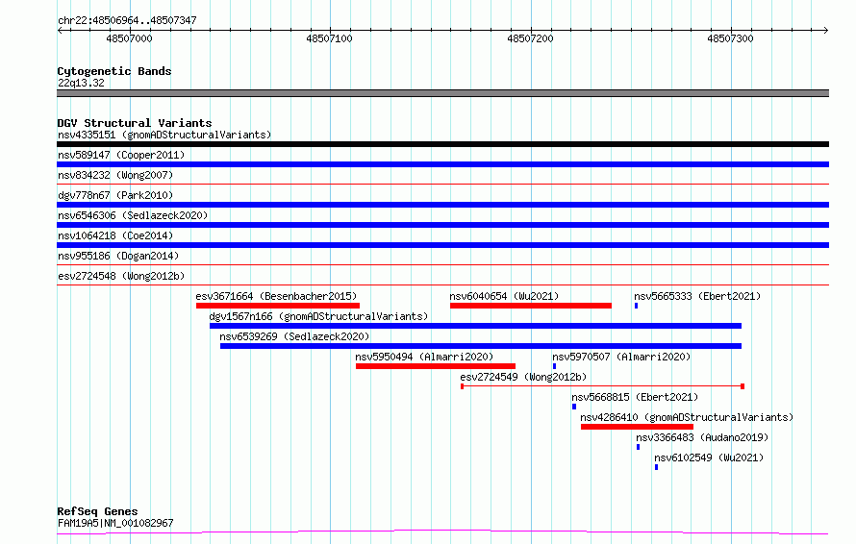The height and width of the screenshot is (544, 856).
Task: Click the nsv955186 (Dogan2014) label
Action: pos(118,256)
